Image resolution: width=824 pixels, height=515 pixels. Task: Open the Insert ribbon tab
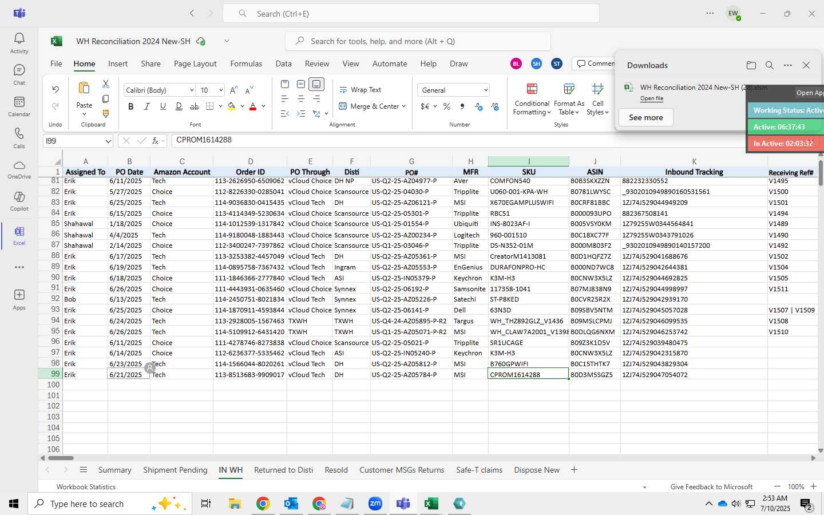click(118, 64)
